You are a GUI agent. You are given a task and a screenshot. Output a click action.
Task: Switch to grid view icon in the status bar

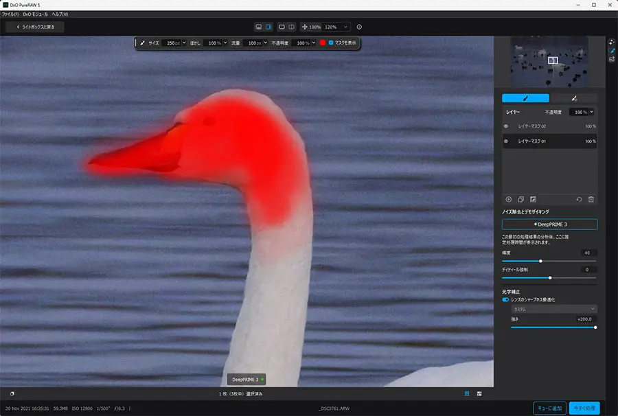(467, 393)
